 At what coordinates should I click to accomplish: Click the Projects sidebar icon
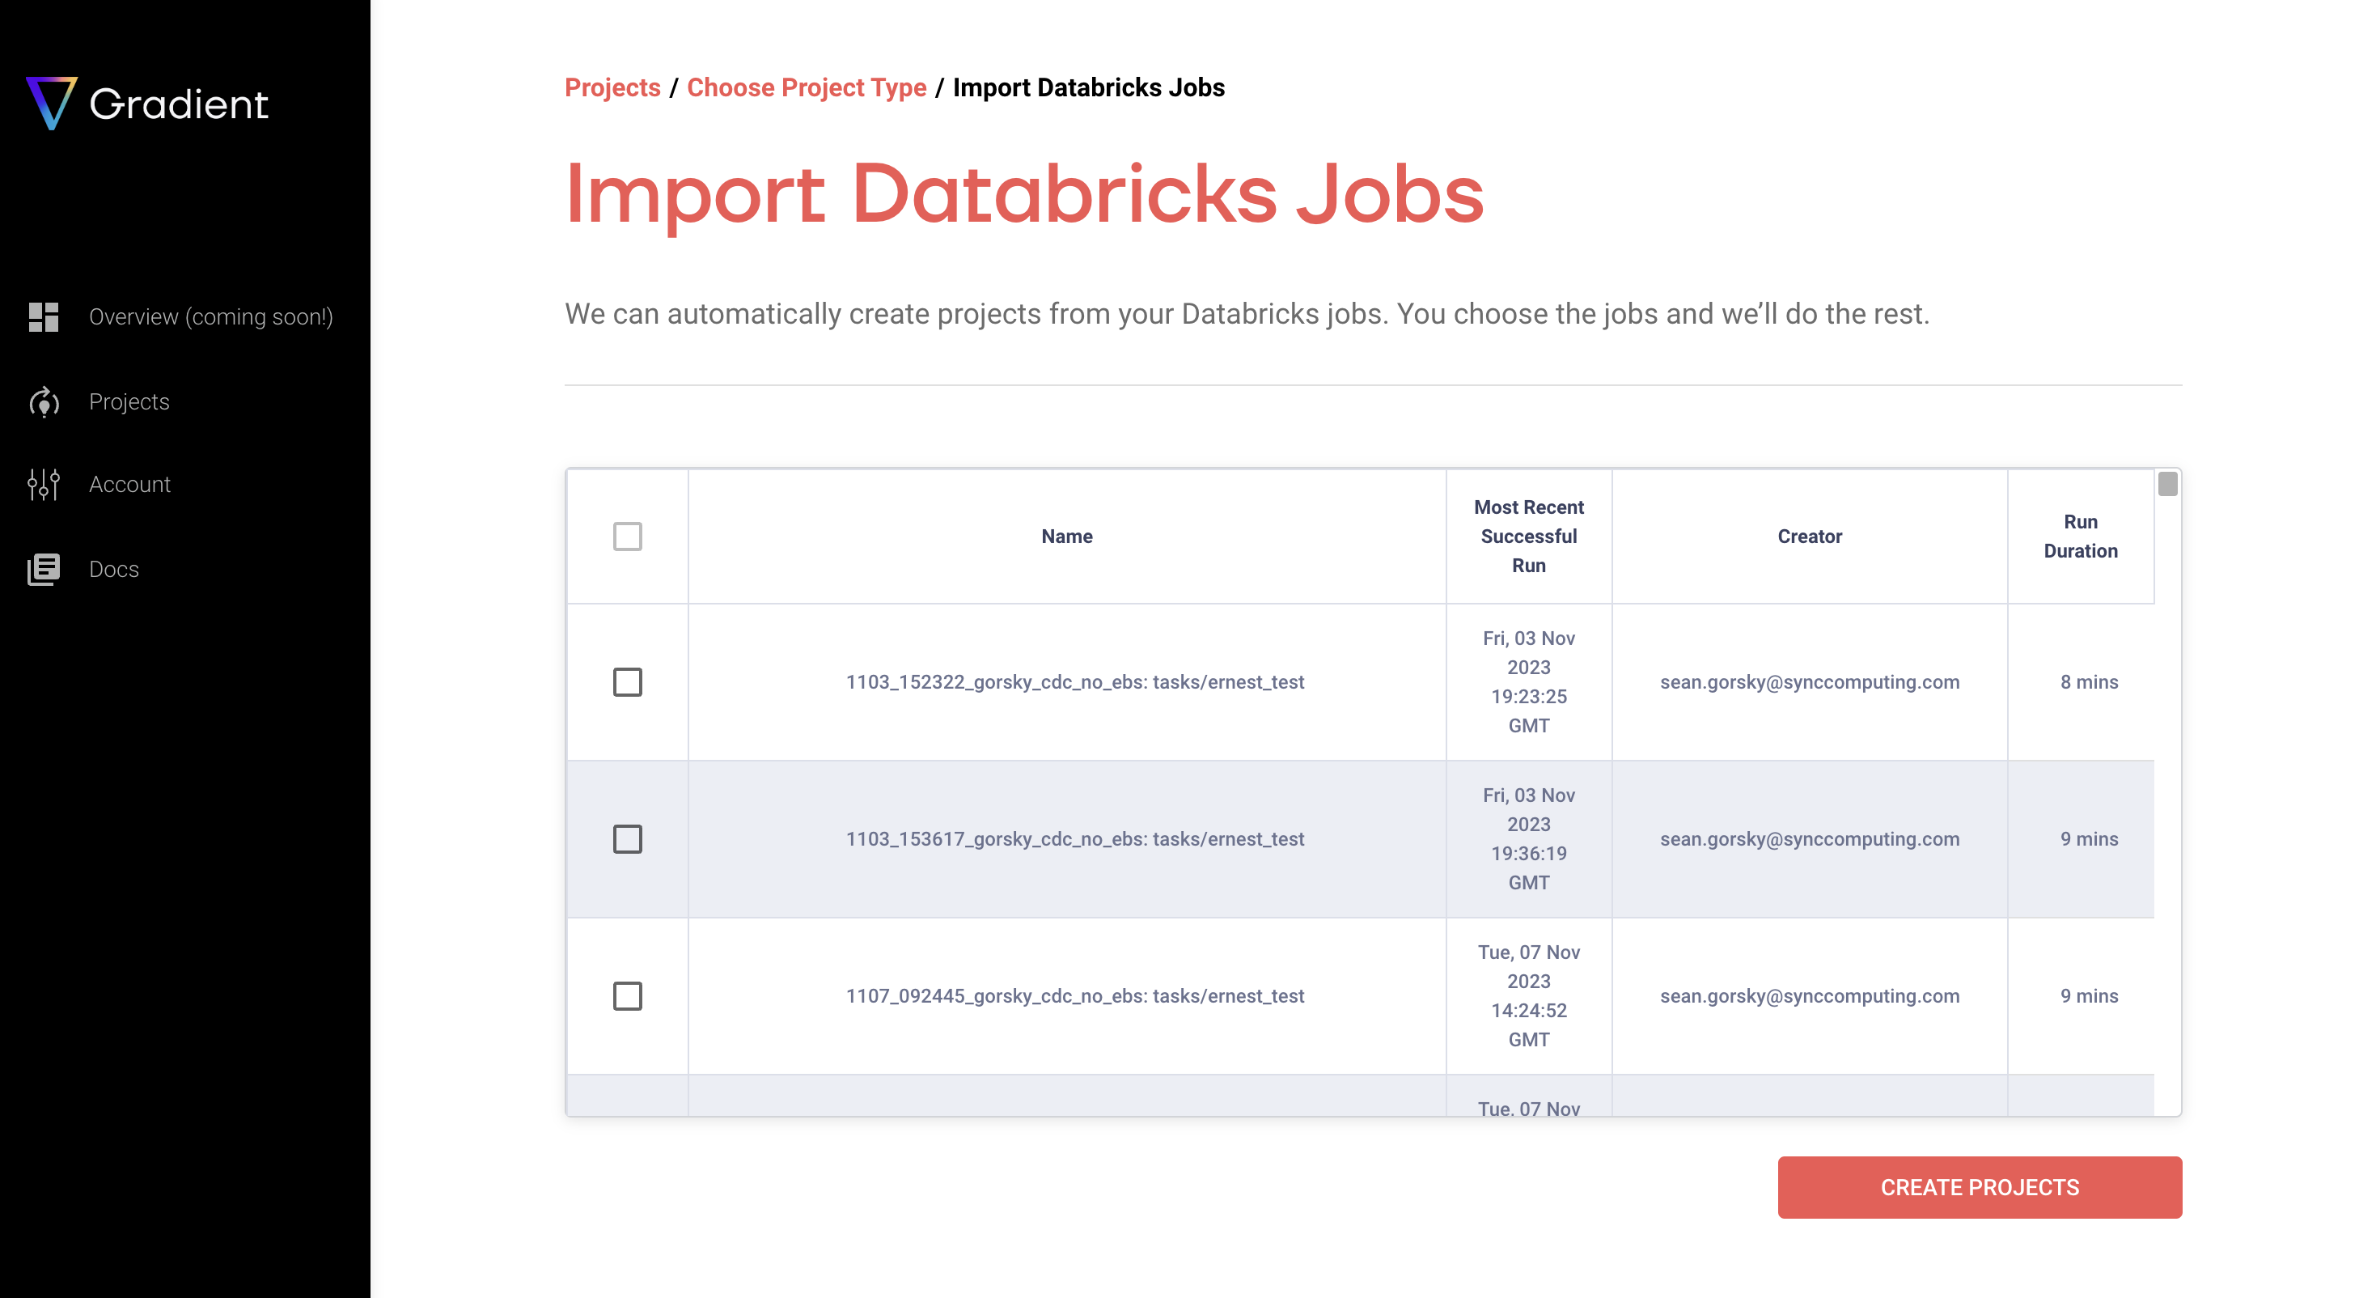(43, 402)
